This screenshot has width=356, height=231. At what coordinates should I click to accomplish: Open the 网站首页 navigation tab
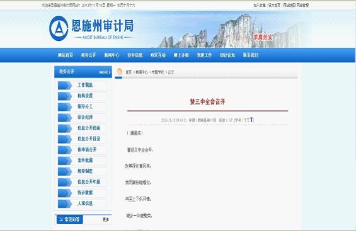[x=66, y=55]
